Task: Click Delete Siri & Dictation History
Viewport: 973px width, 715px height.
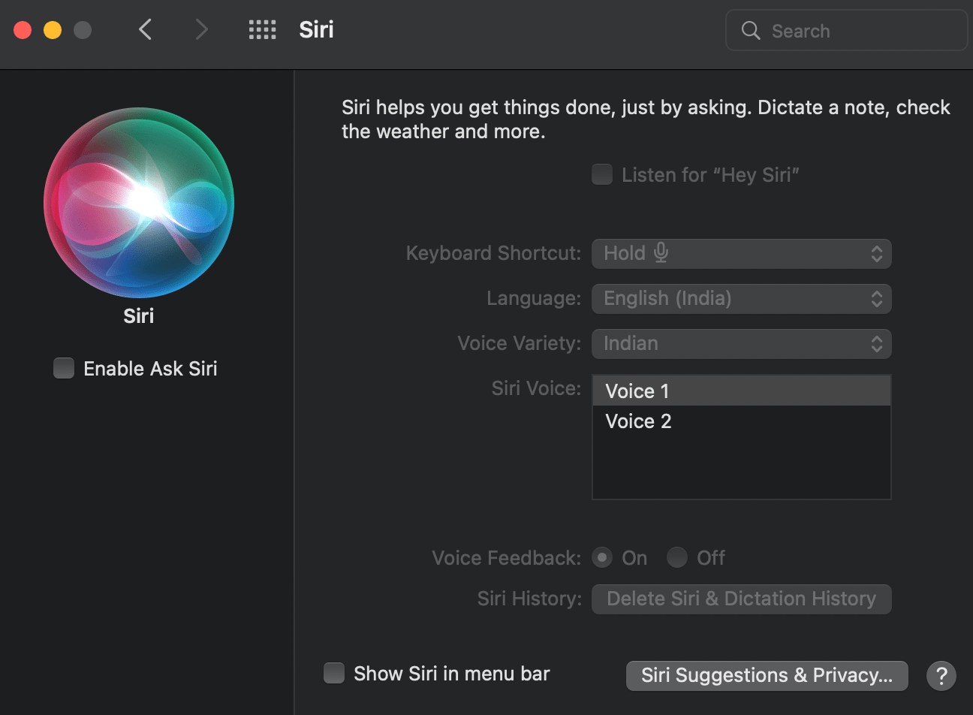Action: click(x=742, y=599)
